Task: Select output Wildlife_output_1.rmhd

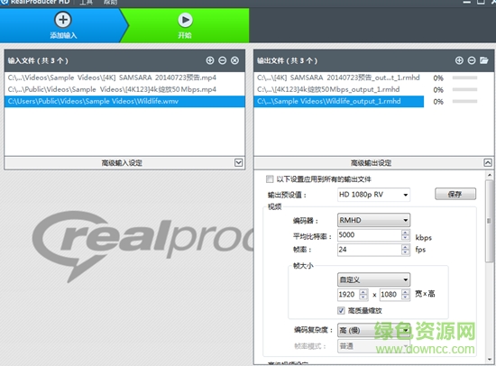Action: (339, 101)
